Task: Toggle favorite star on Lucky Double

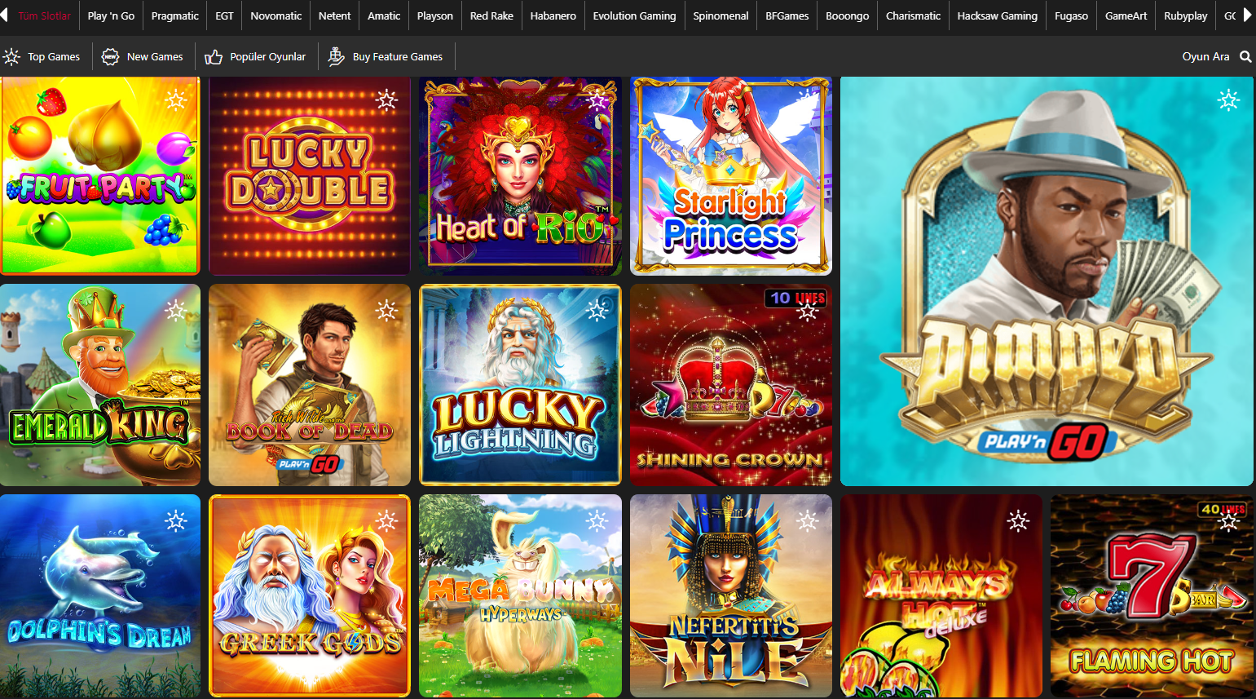Action: pyautogui.click(x=386, y=100)
